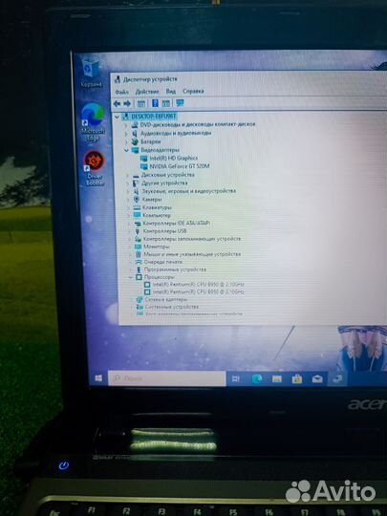Select Контроллеры IDE ATA/ATAPI row
This screenshot has width=387, height=516.
pos(177,223)
